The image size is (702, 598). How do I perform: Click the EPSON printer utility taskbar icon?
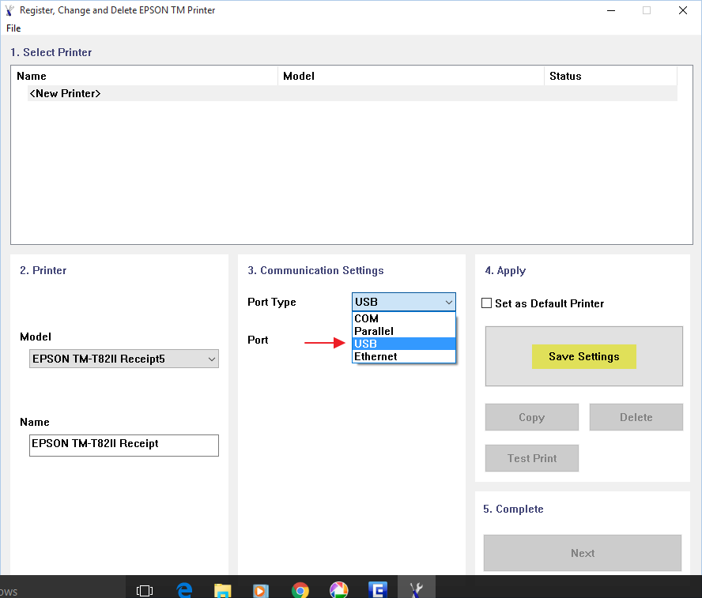[416, 589]
